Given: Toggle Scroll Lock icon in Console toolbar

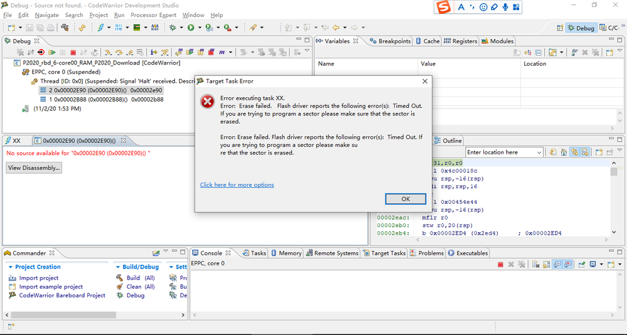Looking at the screenshot, I should (546, 264).
